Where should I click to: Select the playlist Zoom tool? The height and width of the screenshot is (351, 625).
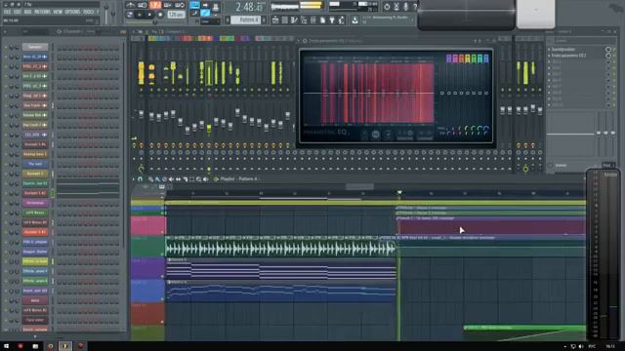(198, 179)
